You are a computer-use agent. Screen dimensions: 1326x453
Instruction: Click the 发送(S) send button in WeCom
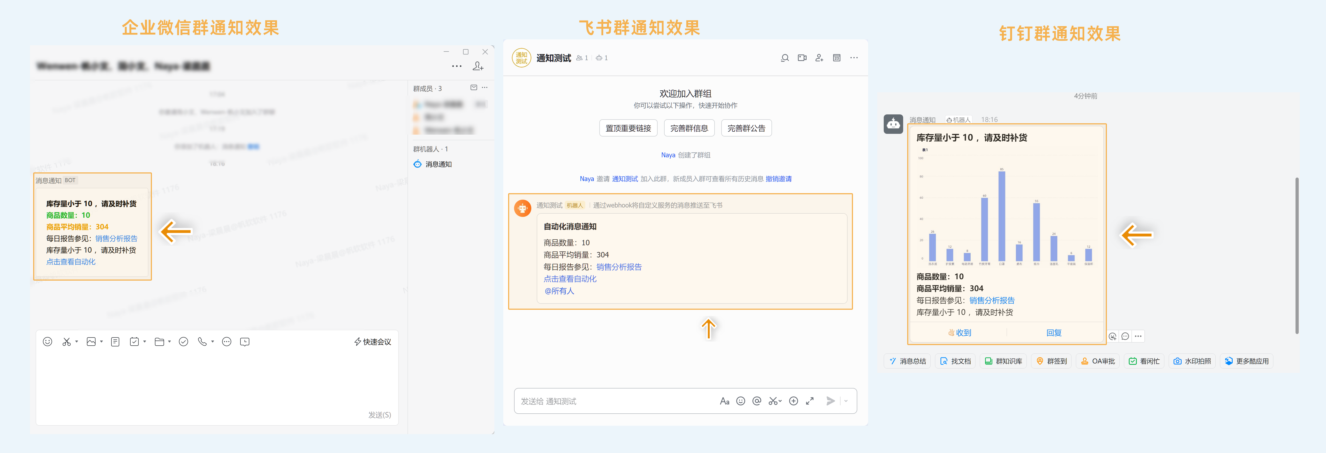tap(379, 415)
